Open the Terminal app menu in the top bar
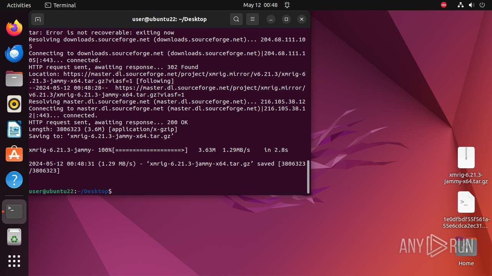 coord(60,5)
